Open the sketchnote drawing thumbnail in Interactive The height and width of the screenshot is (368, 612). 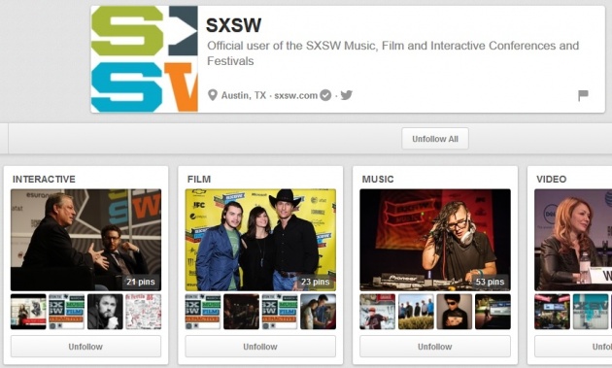point(143,312)
